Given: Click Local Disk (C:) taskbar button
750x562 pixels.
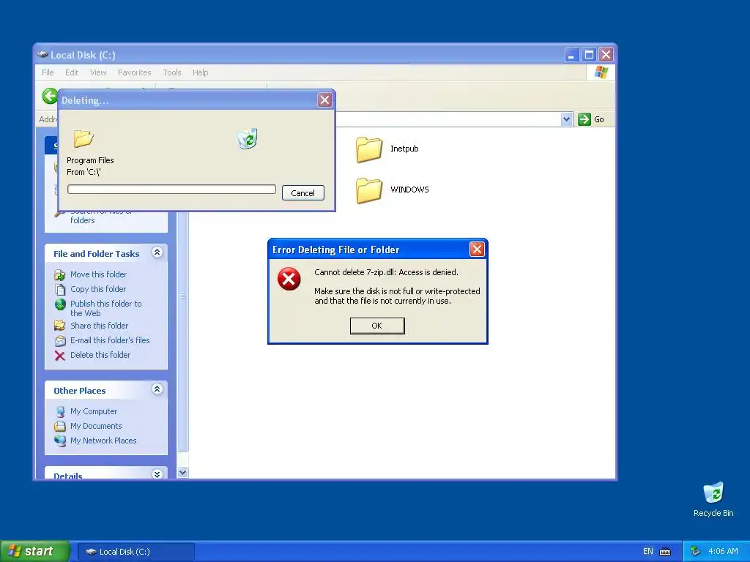Looking at the screenshot, I should [135, 552].
